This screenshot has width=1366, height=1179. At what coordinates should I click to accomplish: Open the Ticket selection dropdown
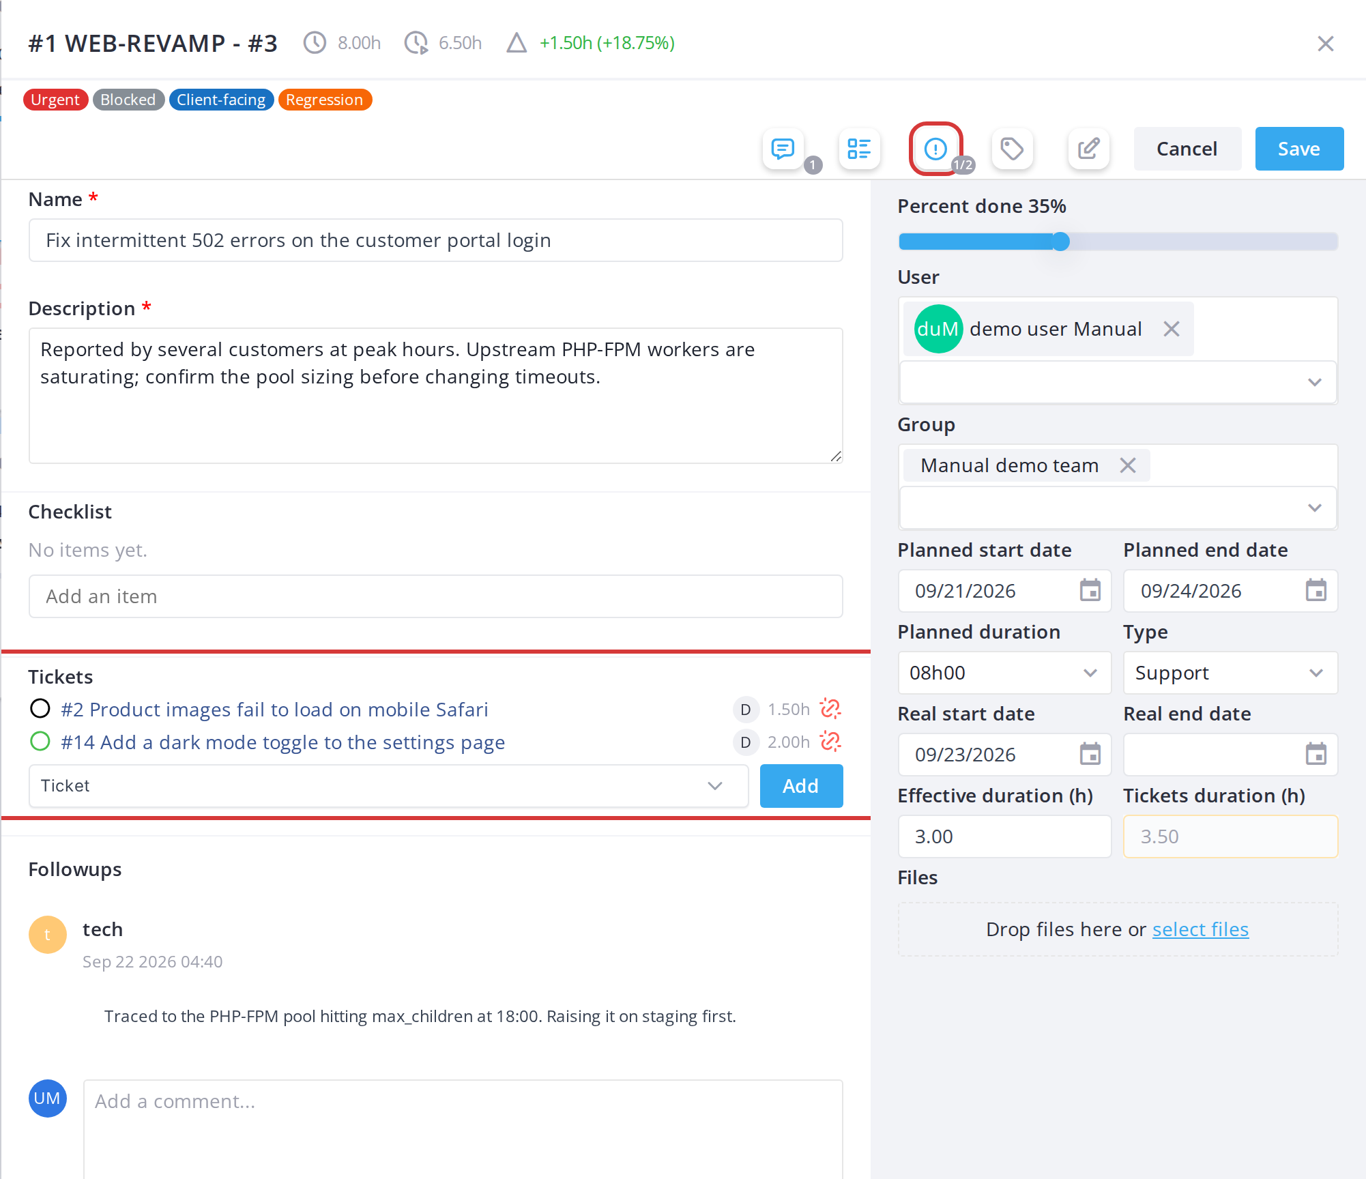(x=389, y=786)
